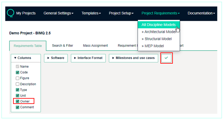Image resolution: width=224 pixels, height=121 pixels.
Task: Enable the Description column checkbox
Action: (x=17, y=84)
